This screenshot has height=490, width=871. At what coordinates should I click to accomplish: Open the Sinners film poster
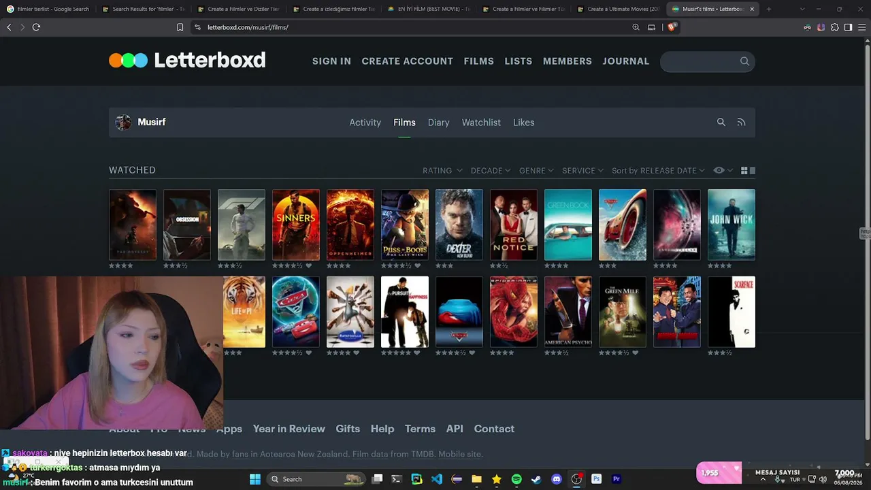[296, 225]
